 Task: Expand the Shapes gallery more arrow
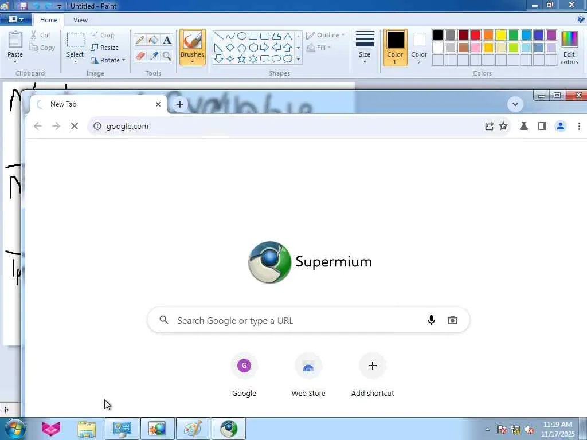tap(298, 59)
